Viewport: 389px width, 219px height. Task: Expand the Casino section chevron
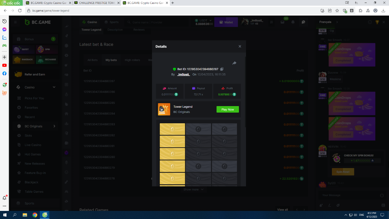(54, 87)
